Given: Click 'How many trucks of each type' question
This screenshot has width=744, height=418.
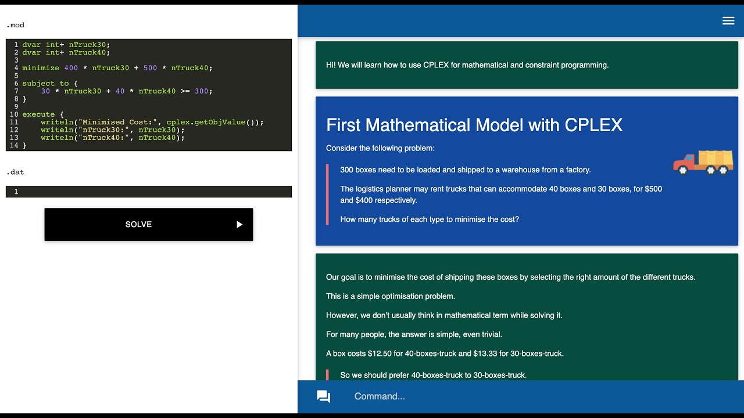Looking at the screenshot, I should [x=430, y=219].
